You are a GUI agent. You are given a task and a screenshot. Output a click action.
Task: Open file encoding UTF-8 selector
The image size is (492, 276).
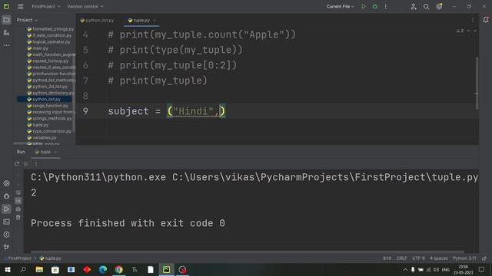click(418, 258)
